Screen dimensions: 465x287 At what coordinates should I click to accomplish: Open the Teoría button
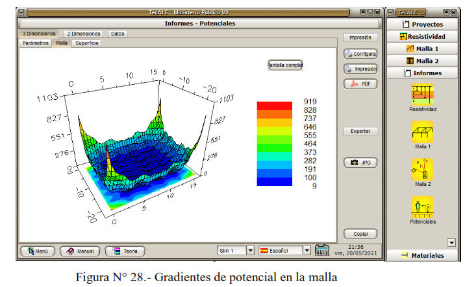125,251
